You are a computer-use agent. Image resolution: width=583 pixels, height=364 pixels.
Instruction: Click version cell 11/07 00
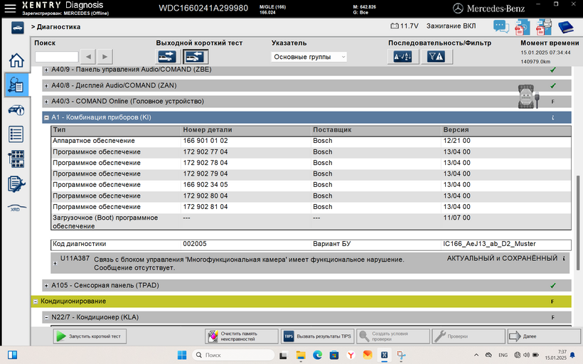pos(456,218)
